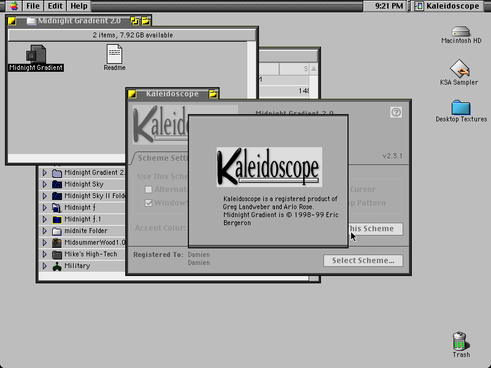Open the Kaleidoscope application menu

[x=448, y=6]
